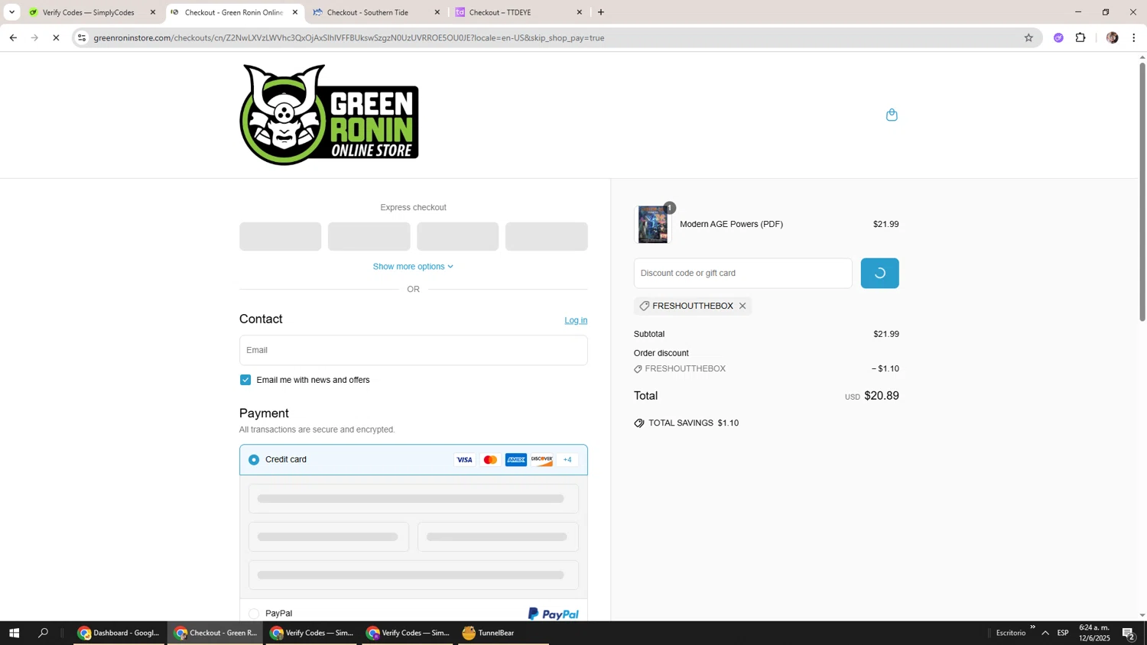
Task: Remove the FRESHOUTTHEBOX discount code
Action: 742,306
